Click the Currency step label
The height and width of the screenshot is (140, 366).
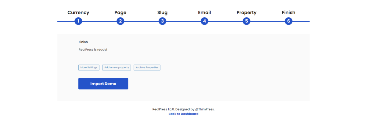(78, 12)
